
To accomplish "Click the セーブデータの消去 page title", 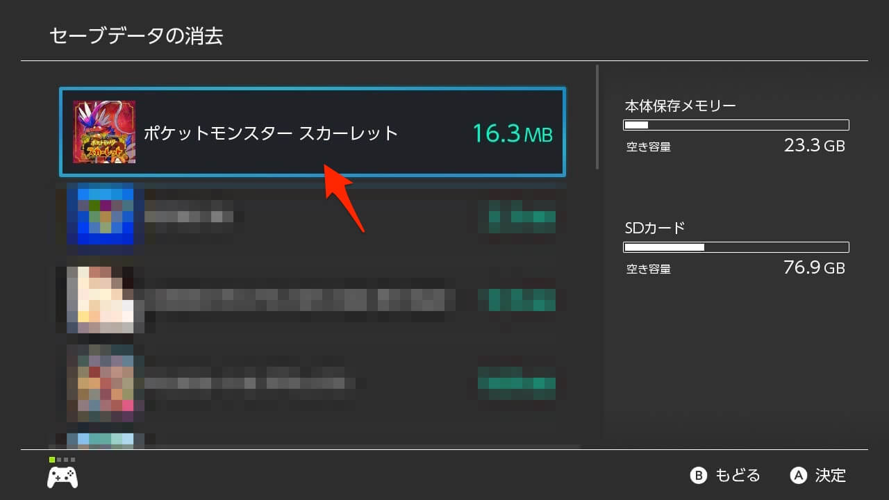I will coord(136,36).
